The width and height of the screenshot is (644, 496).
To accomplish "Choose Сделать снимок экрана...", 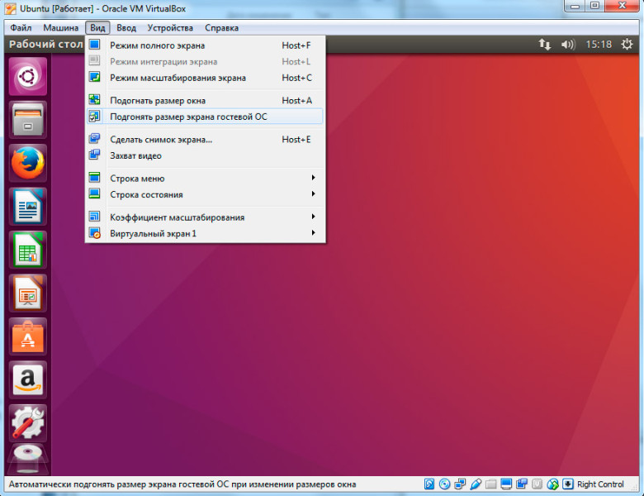I will click(x=205, y=140).
